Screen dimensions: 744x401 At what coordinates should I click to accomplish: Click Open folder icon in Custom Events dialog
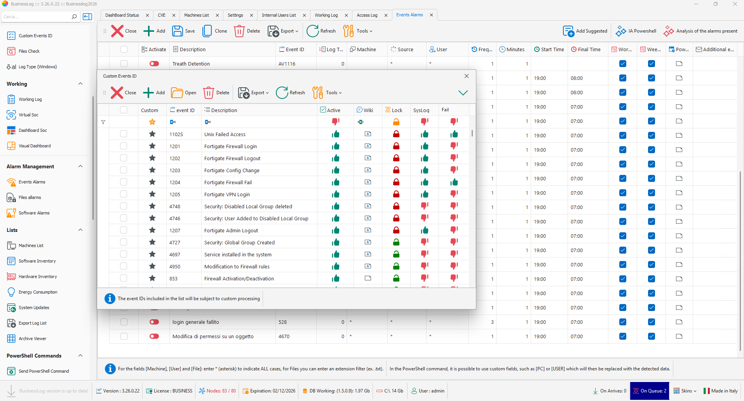click(177, 93)
